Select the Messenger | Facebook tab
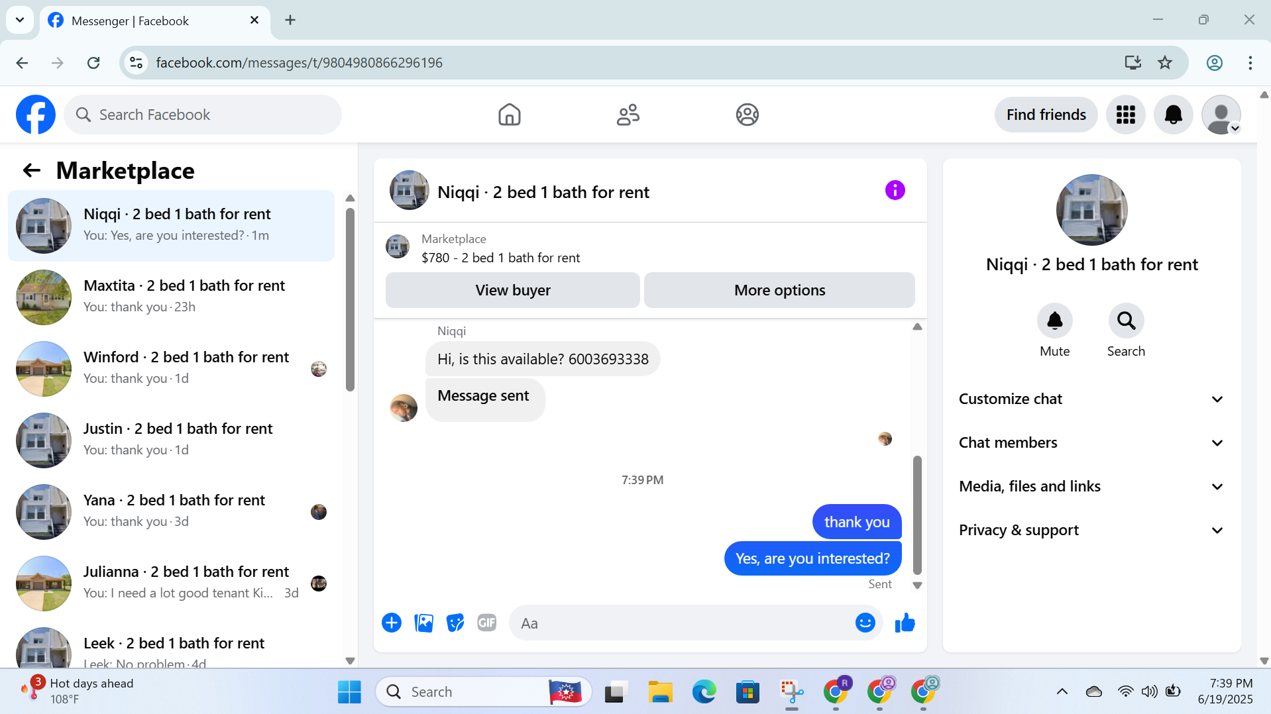Image resolution: width=1271 pixels, height=714 pixels. [x=155, y=21]
